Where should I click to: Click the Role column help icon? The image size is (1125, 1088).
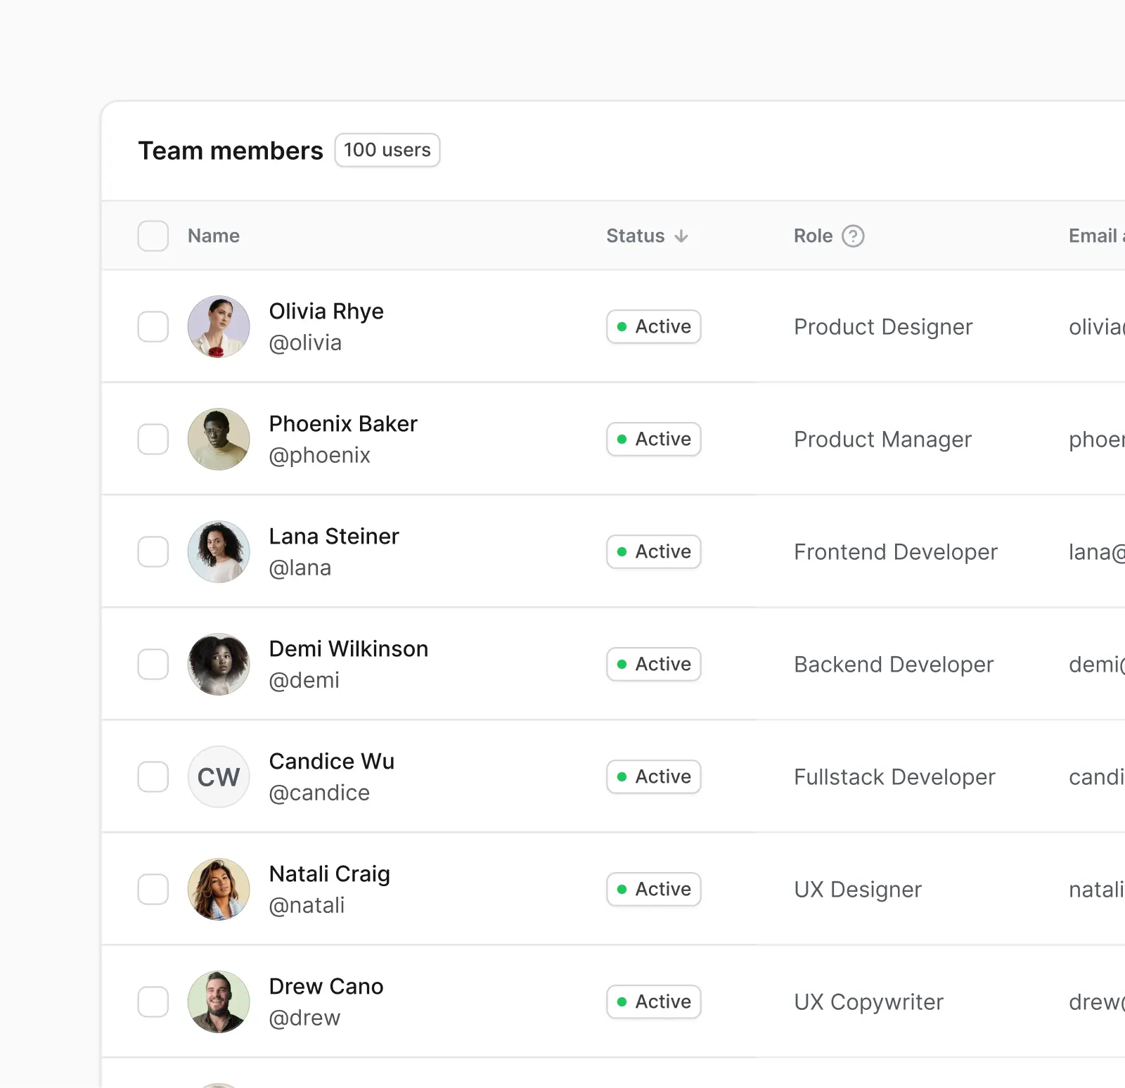click(x=854, y=236)
